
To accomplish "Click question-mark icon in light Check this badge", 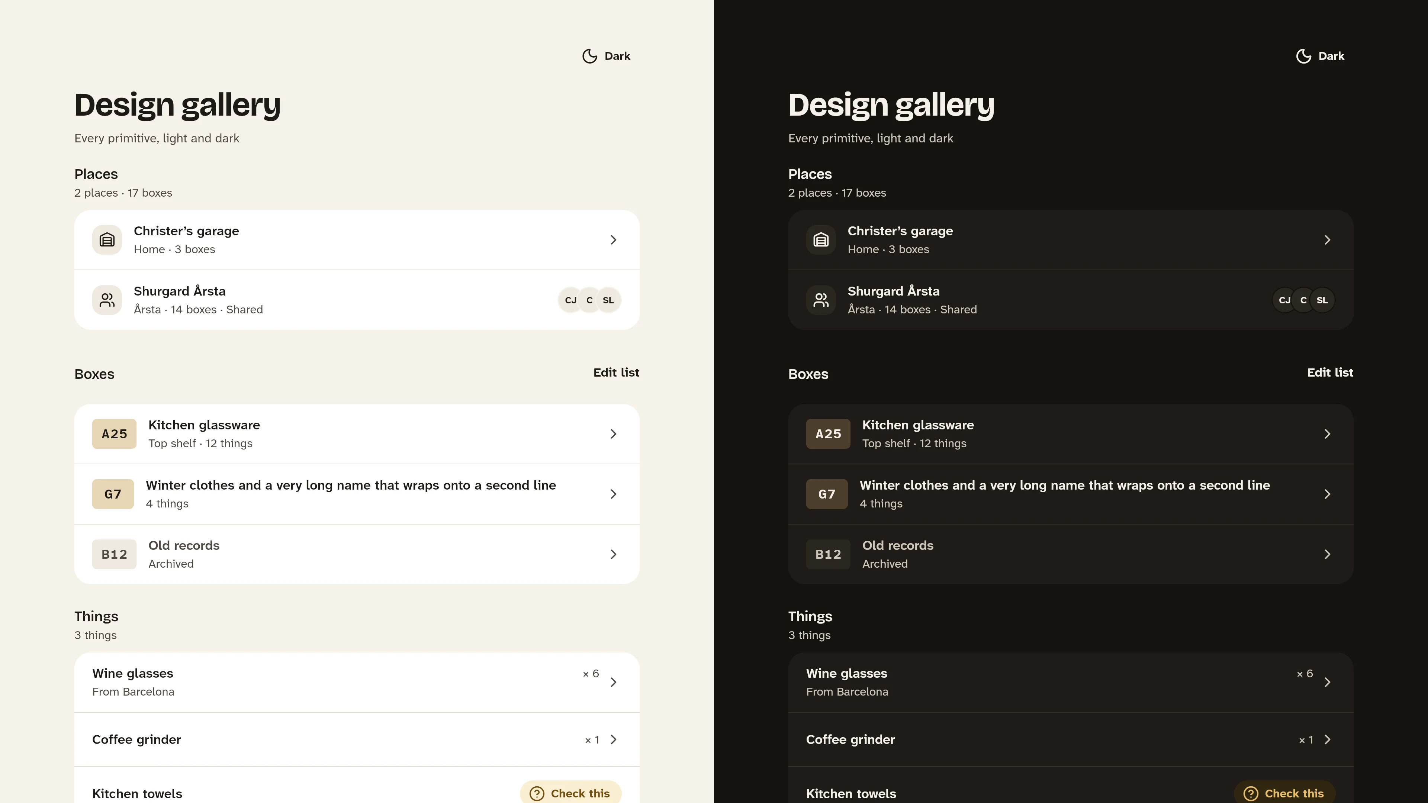I will tap(537, 794).
